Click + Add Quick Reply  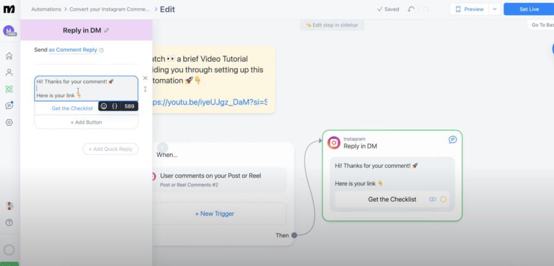tap(110, 149)
